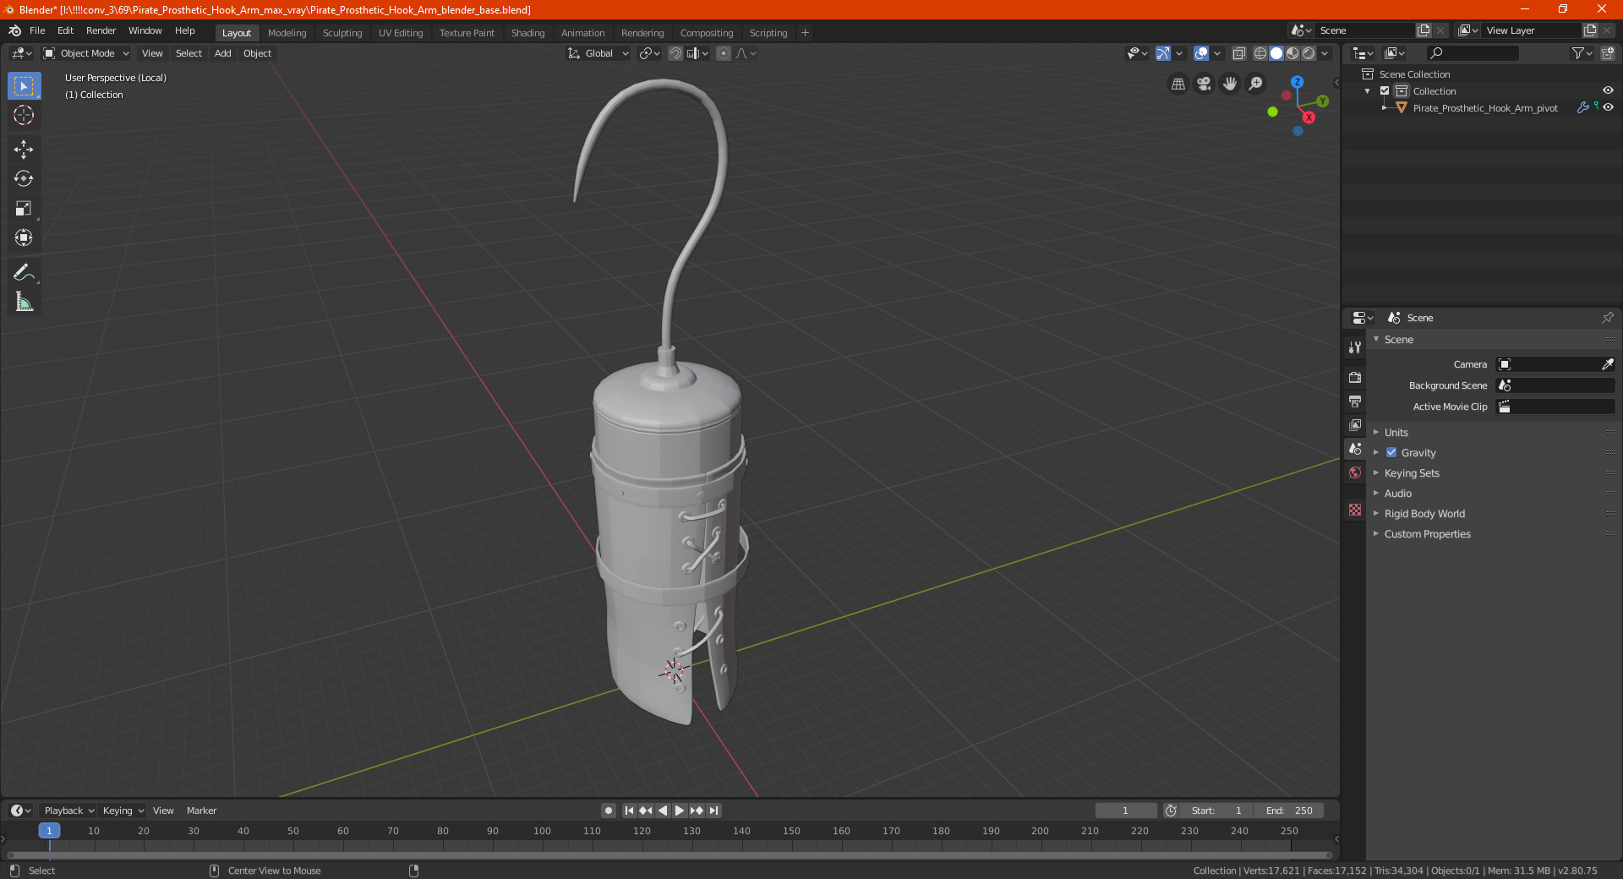Click the outliner search field
Viewport: 1623px width, 879px height.
pyautogui.click(x=1472, y=53)
